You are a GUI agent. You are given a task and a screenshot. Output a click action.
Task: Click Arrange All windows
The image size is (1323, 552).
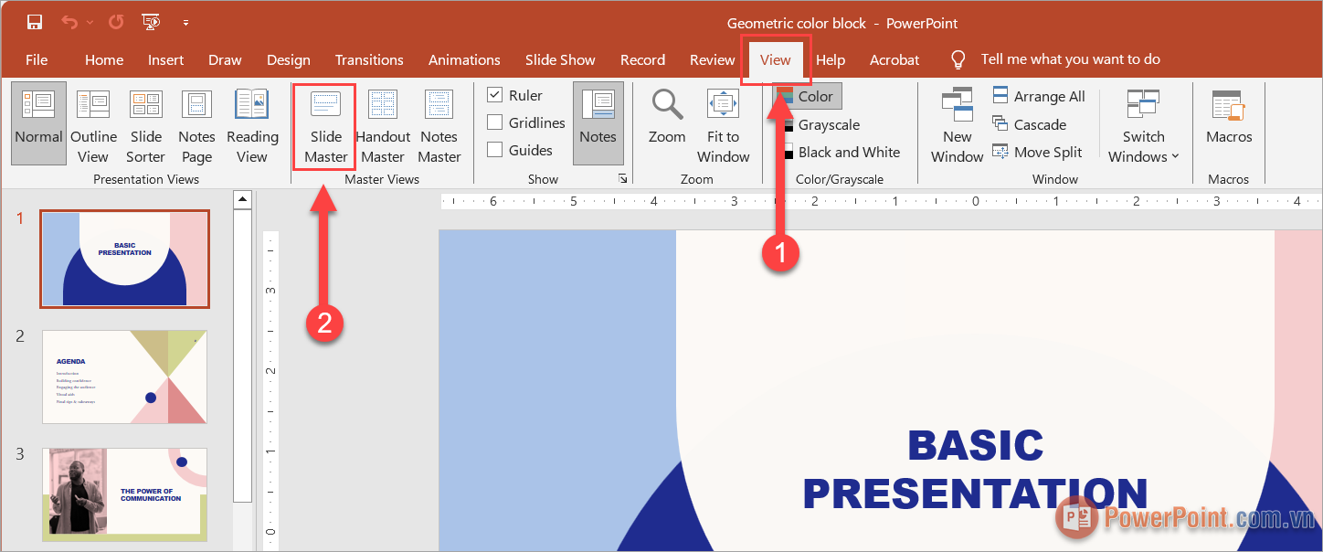click(1039, 96)
